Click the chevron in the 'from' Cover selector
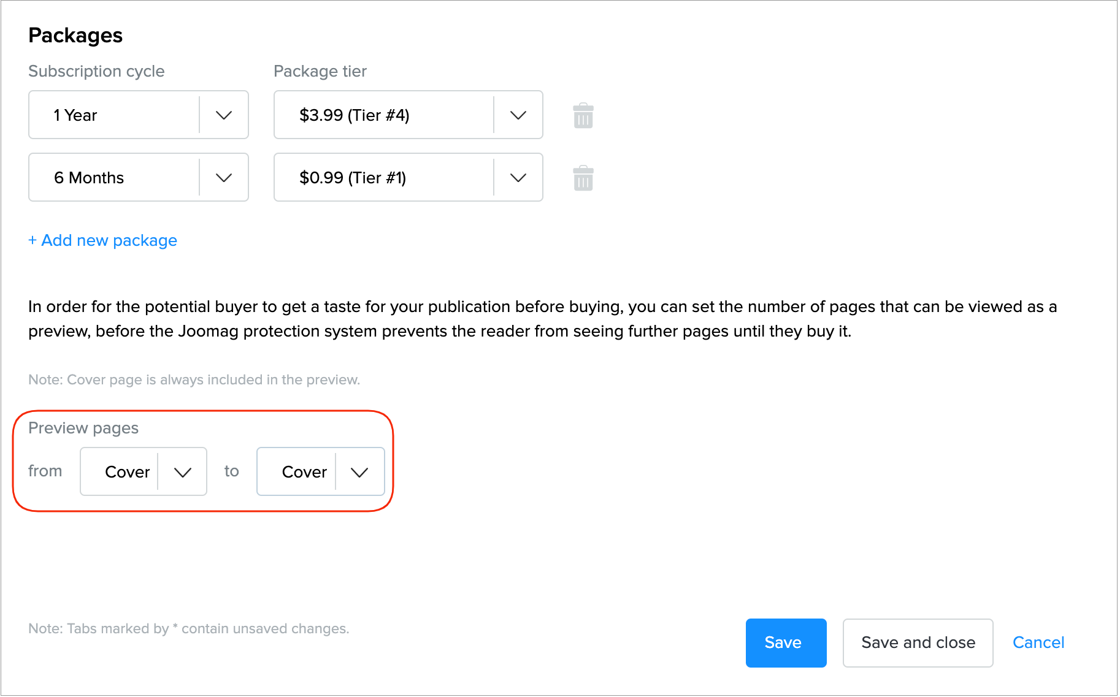The width and height of the screenshot is (1120, 697). [x=183, y=472]
